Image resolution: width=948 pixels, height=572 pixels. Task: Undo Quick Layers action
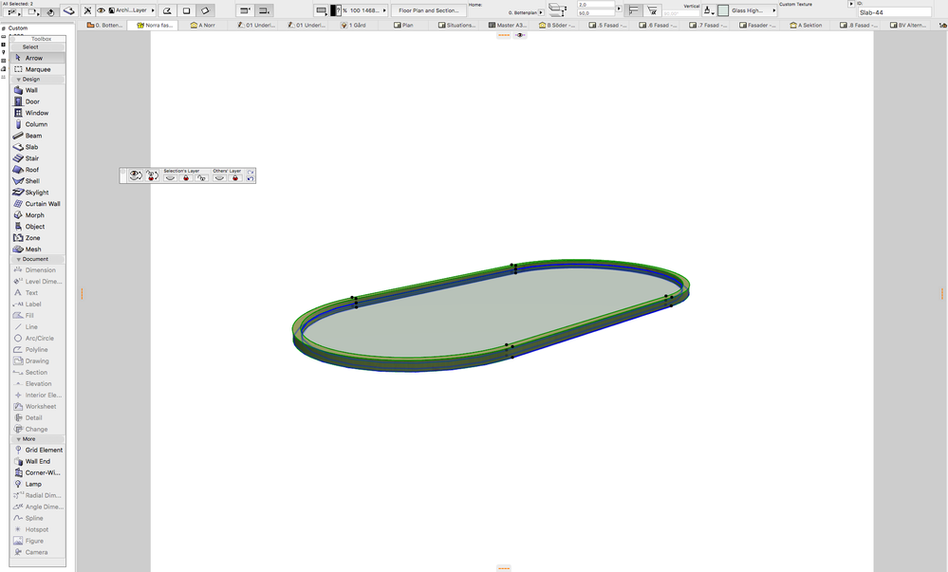(251, 179)
